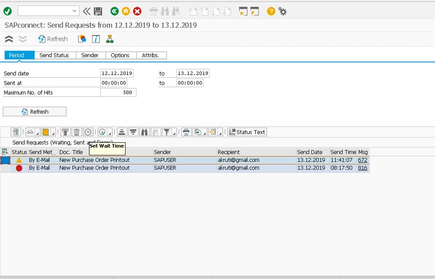Click the glasses Display icon in list toolbar
The height and width of the screenshot is (279, 435).
point(30,132)
